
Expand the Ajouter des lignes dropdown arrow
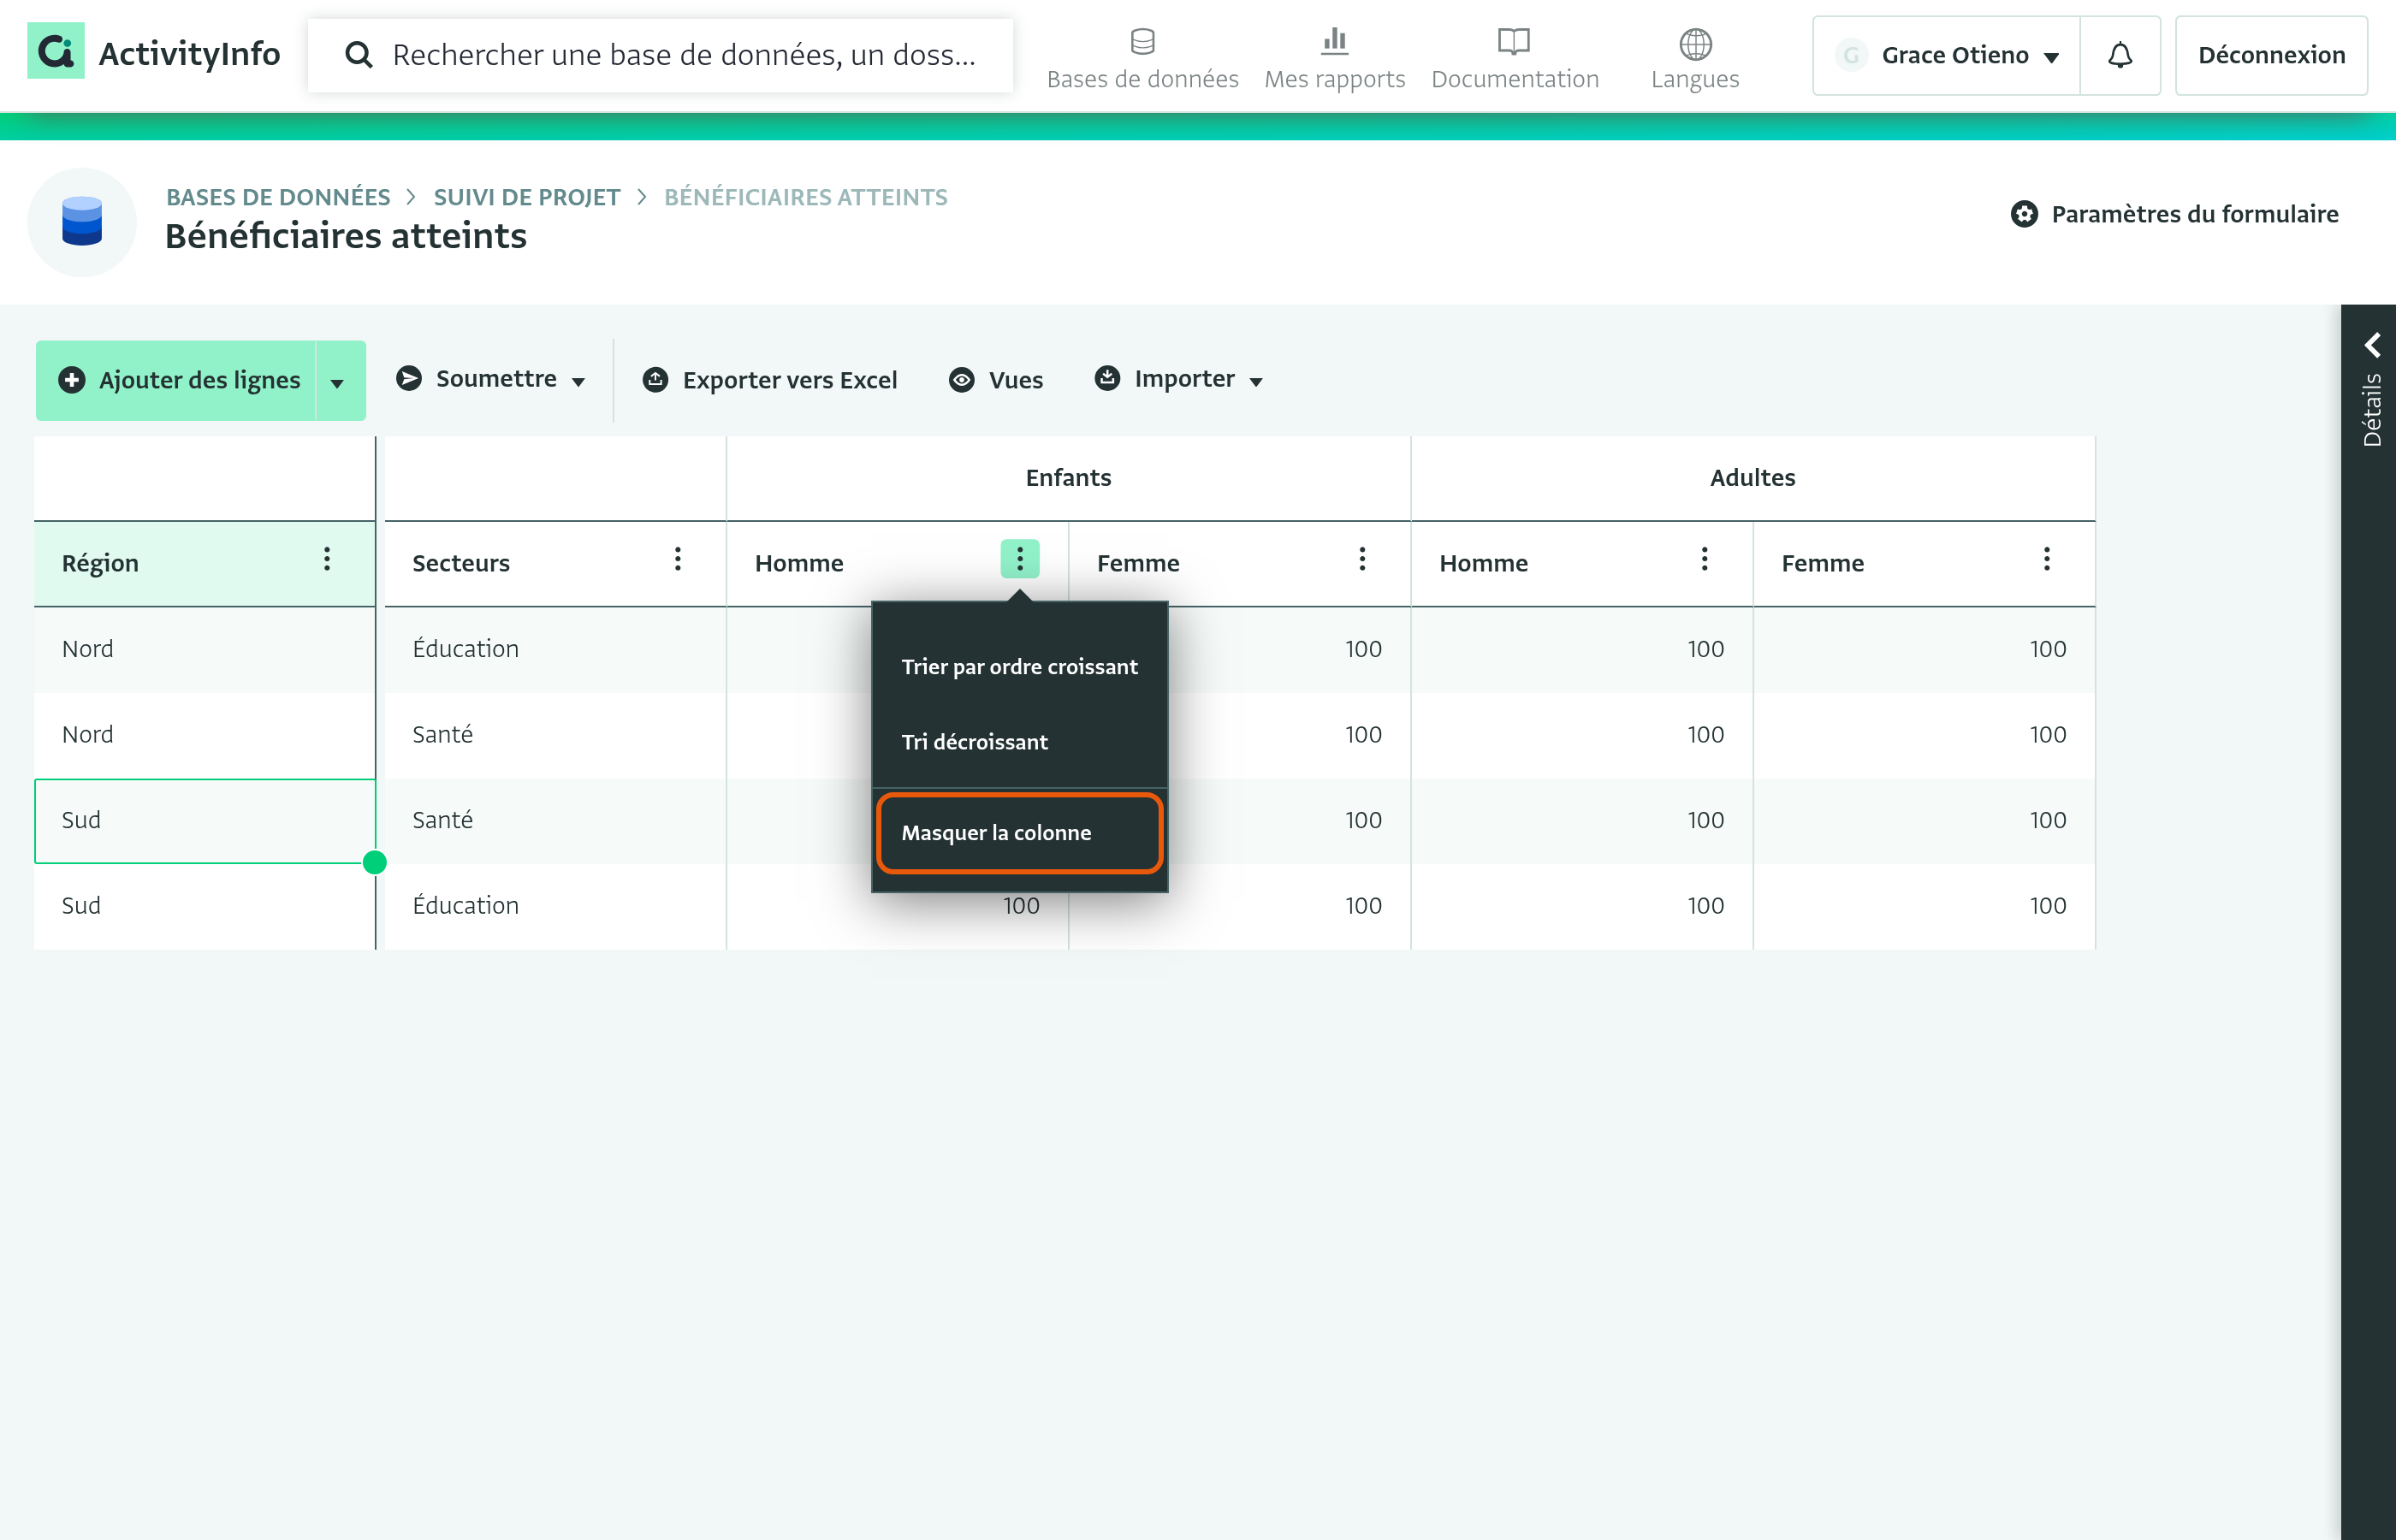(338, 381)
